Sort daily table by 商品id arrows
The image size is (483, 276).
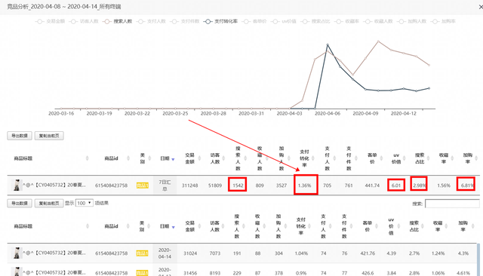[128, 226]
